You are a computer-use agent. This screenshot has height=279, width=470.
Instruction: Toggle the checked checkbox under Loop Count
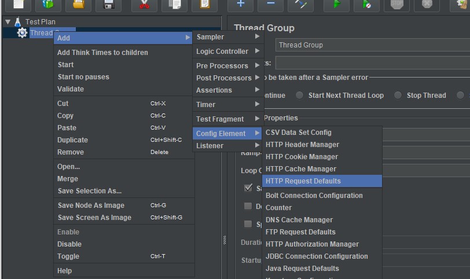coord(248,188)
